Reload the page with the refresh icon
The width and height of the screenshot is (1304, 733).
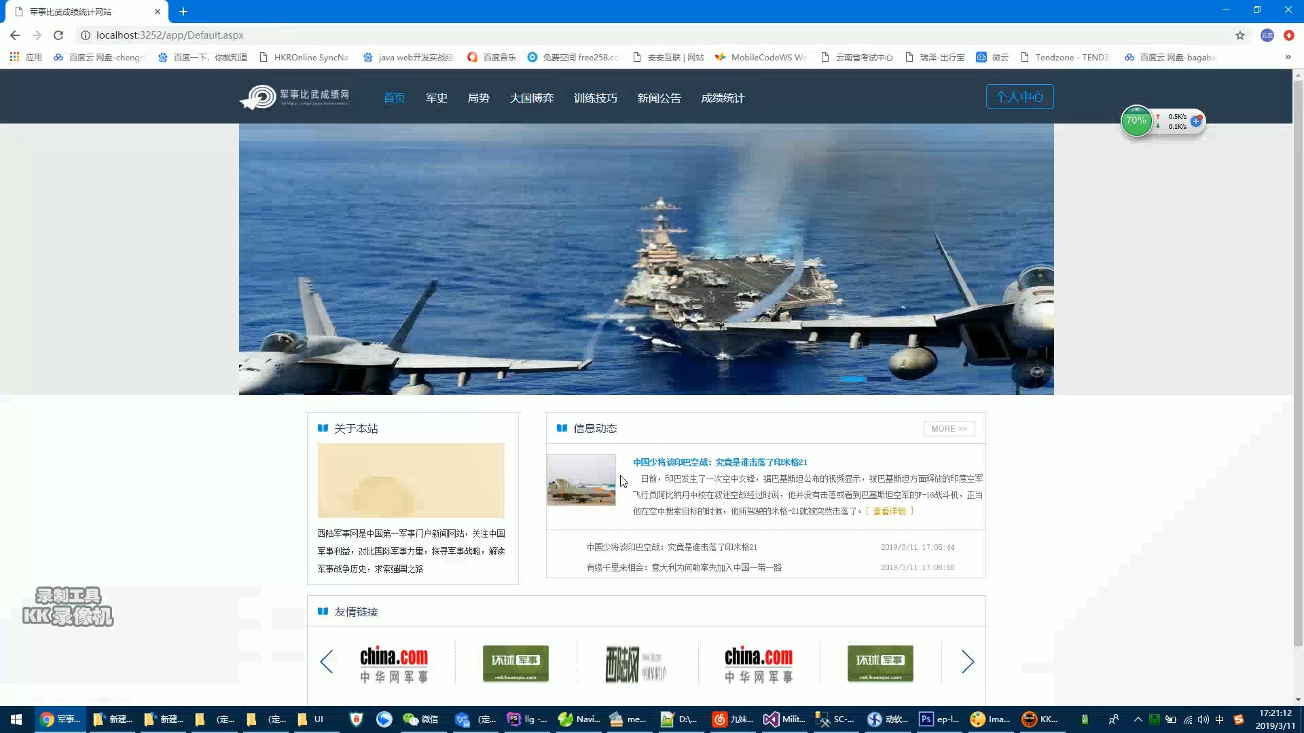[58, 35]
